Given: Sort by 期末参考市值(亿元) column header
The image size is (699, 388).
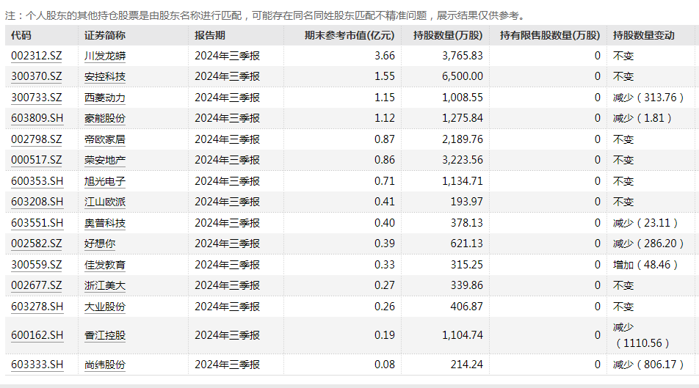Looking at the screenshot, I should click(x=349, y=35).
